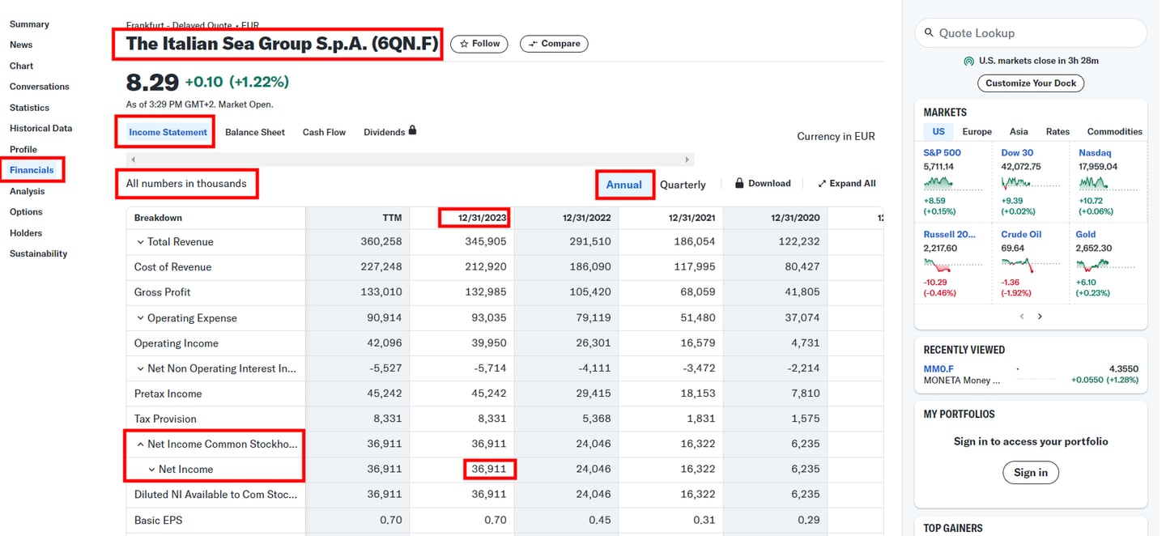Click right arrow on horizontal table scrollbar
1166x536 pixels.
(x=687, y=160)
